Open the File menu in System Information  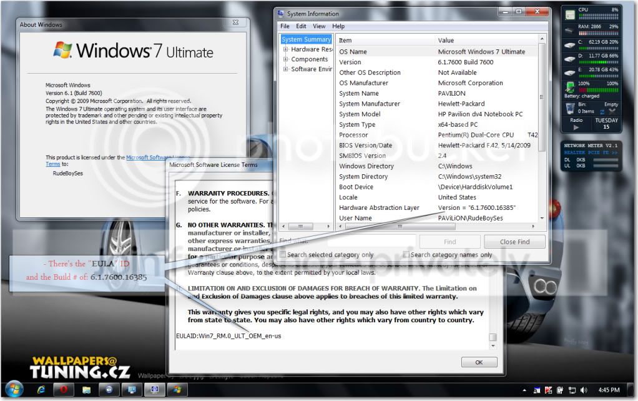285,26
